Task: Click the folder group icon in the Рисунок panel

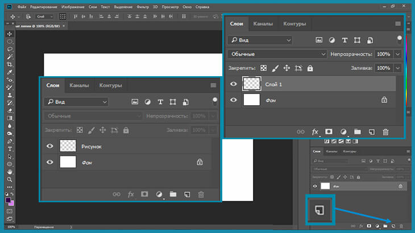Action: coord(173,194)
